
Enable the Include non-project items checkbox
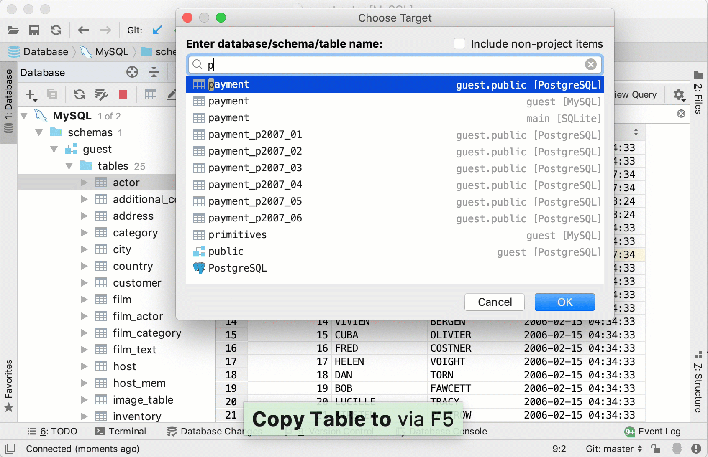point(459,43)
